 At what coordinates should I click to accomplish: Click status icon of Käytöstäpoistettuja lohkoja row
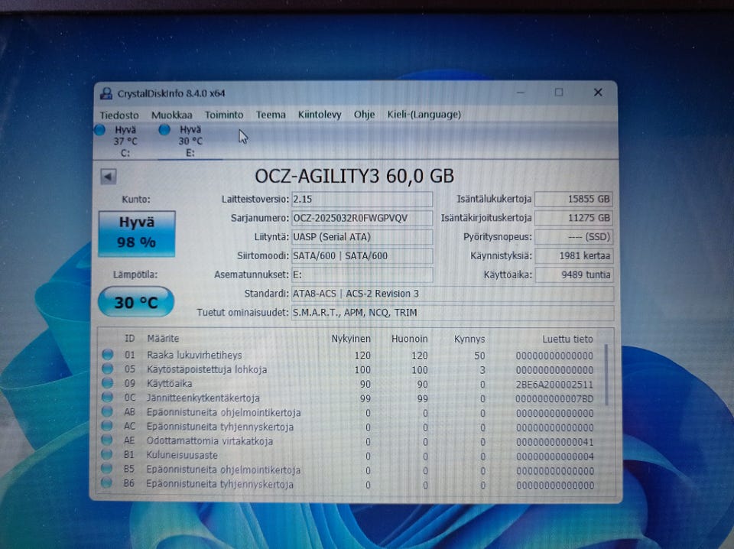(x=108, y=369)
